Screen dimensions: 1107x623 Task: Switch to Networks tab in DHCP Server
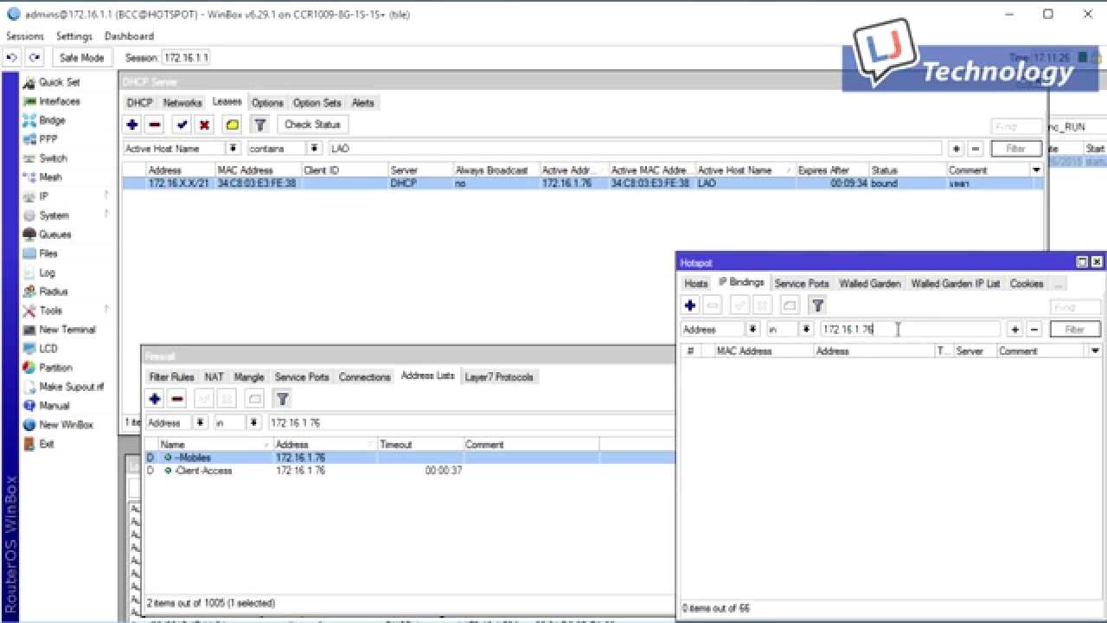(x=182, y=103)
